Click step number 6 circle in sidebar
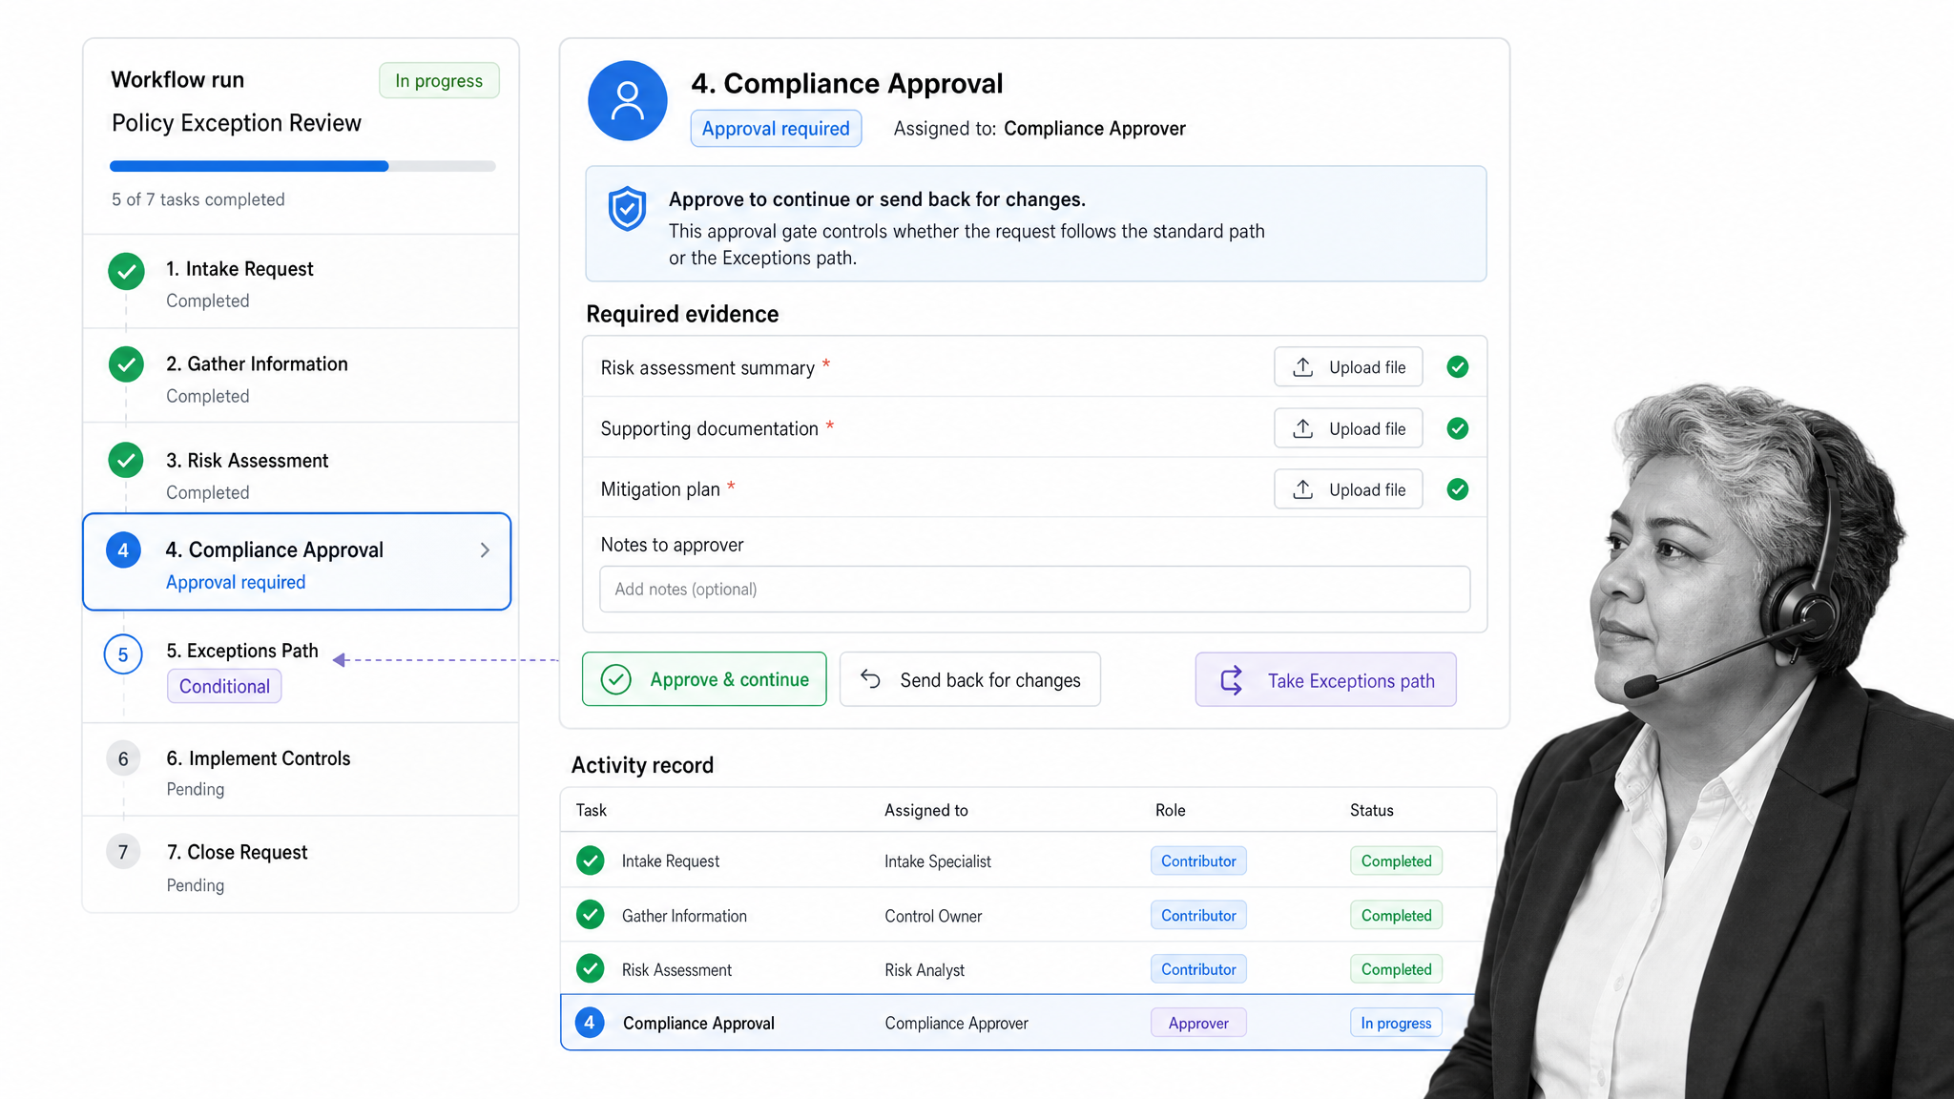Viewport: 1954px width, 1099px height. click(x=123, y=758)
